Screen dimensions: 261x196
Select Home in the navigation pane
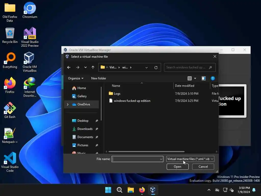(x=82, y=88)
